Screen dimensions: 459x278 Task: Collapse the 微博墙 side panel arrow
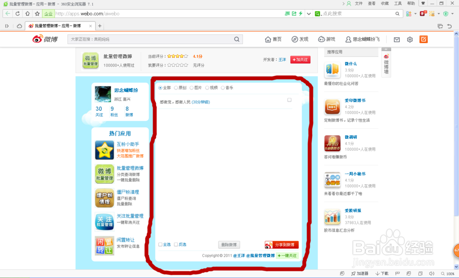click(x=386, y=49)
